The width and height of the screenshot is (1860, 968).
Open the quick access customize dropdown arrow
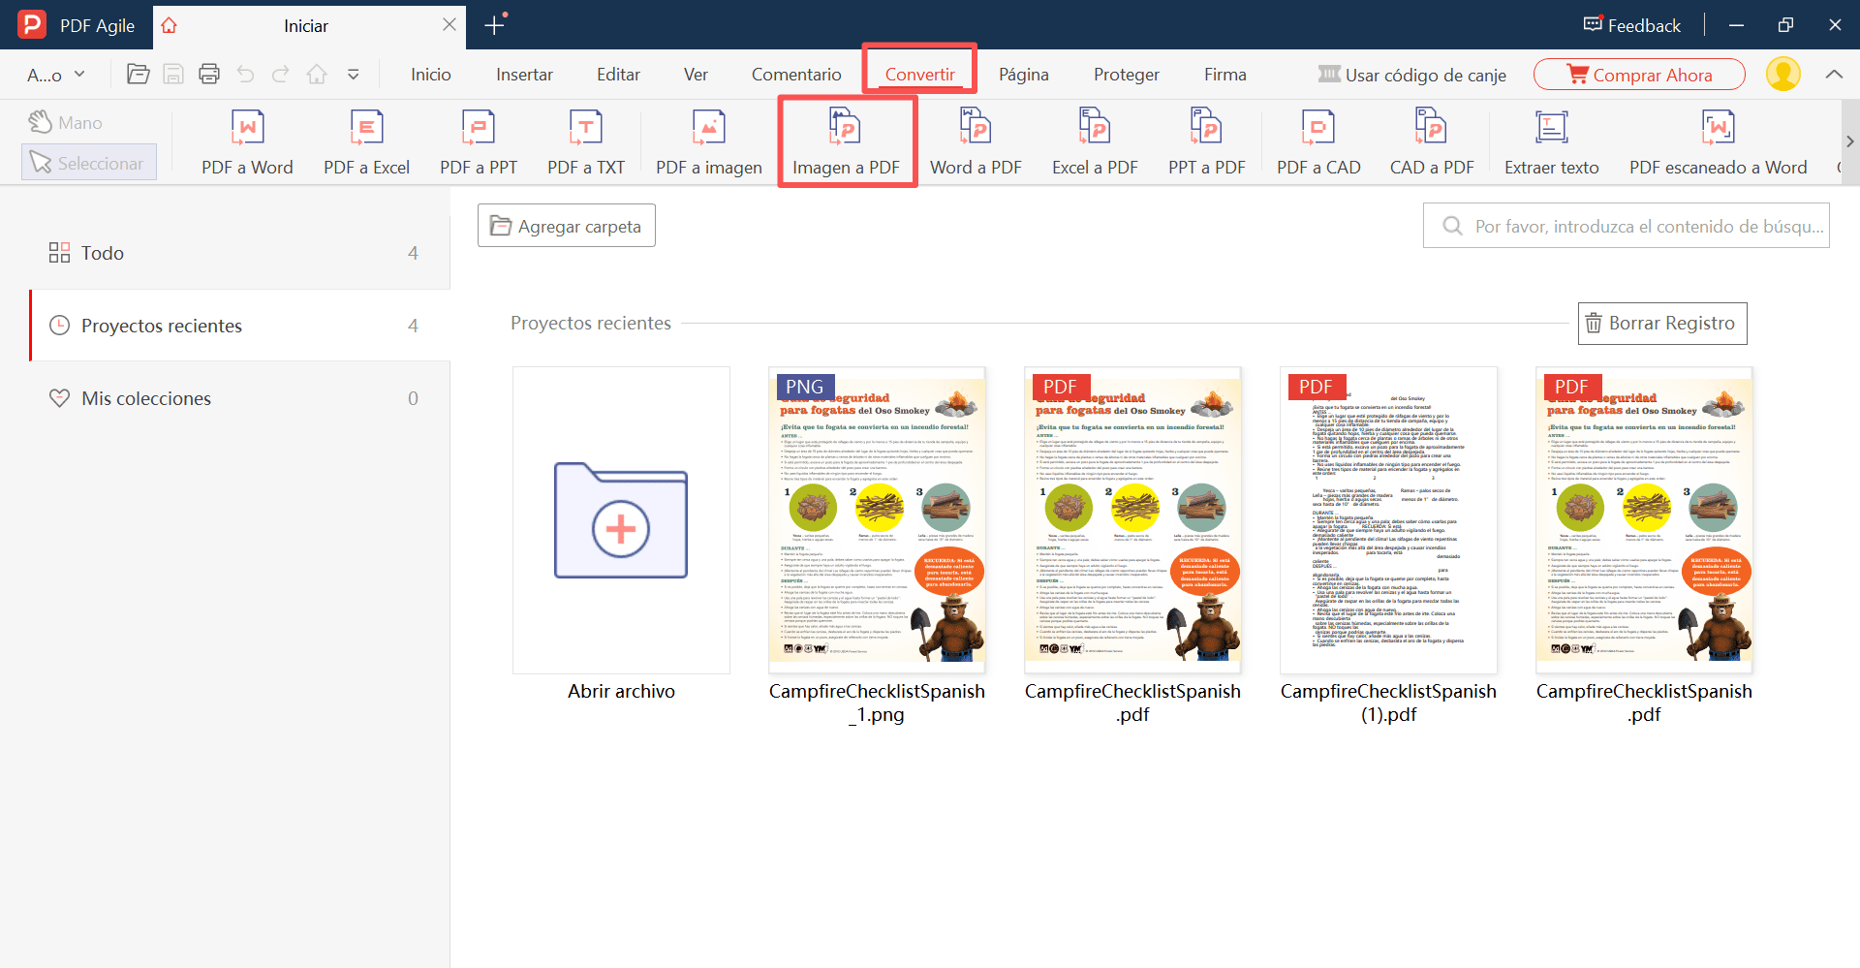click(354, 75)
